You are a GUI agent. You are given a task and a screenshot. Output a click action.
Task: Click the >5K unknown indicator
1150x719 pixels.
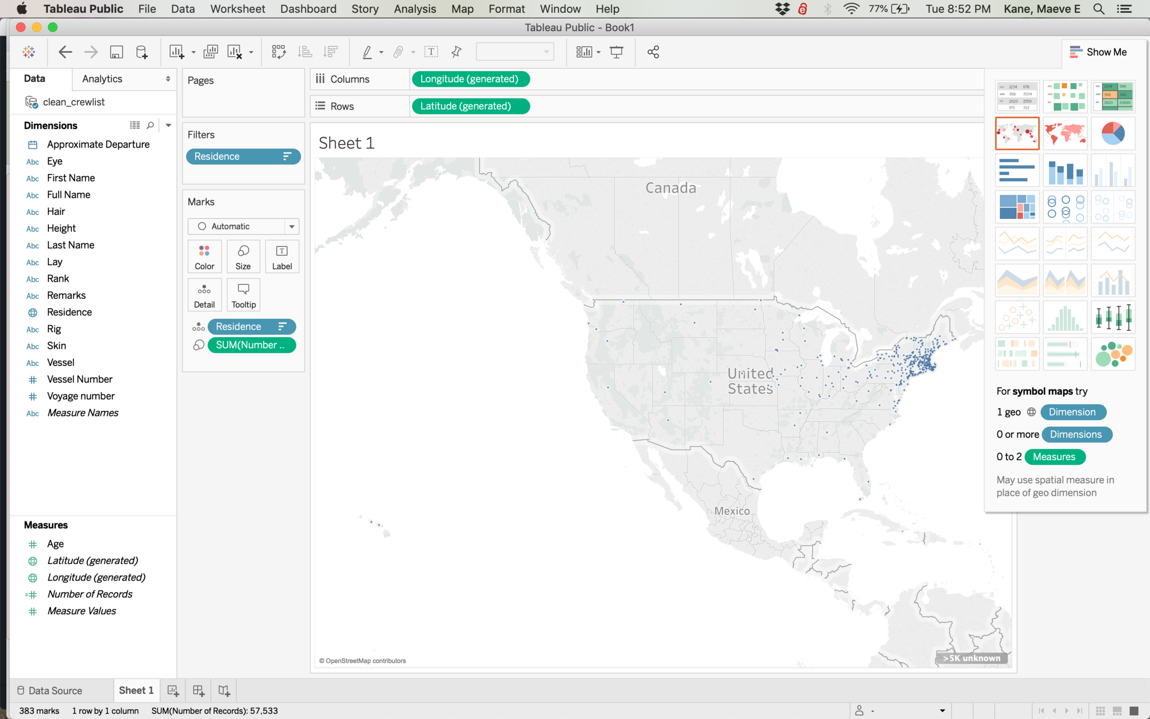tap(972, 658)
